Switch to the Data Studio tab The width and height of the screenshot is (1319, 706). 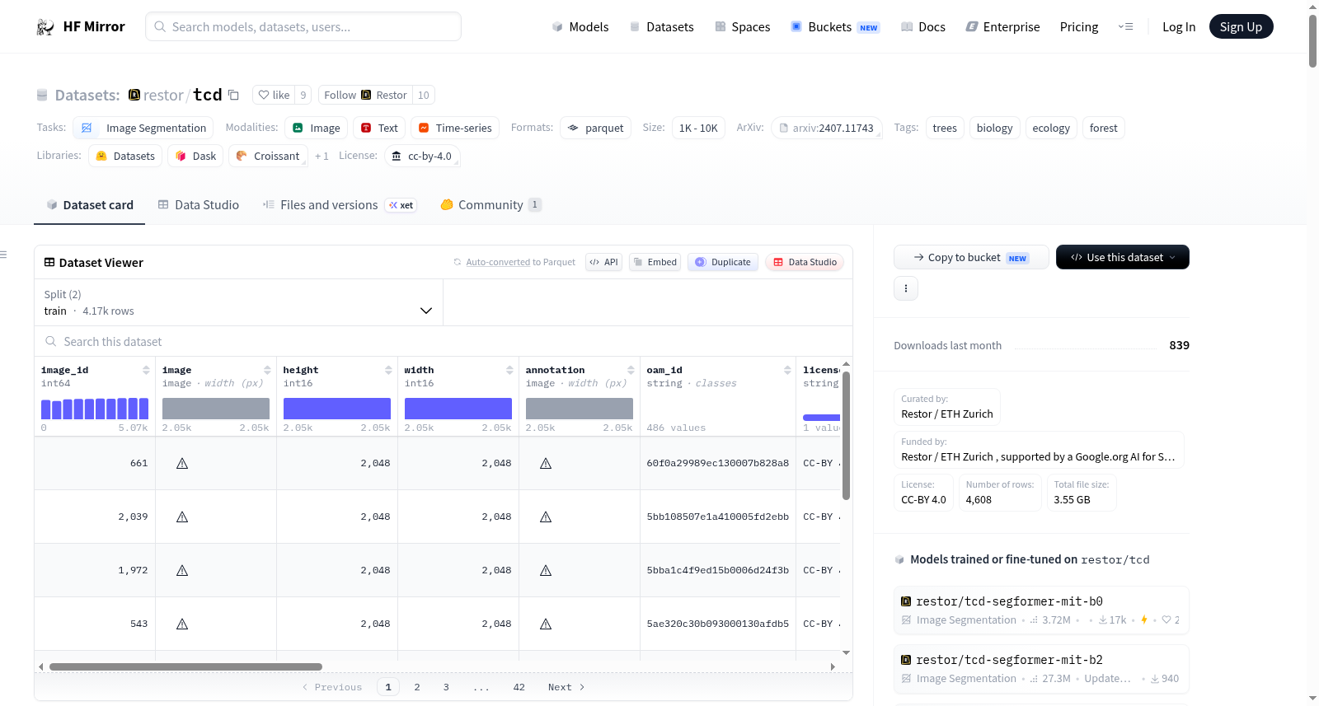(x=199, y=205)
